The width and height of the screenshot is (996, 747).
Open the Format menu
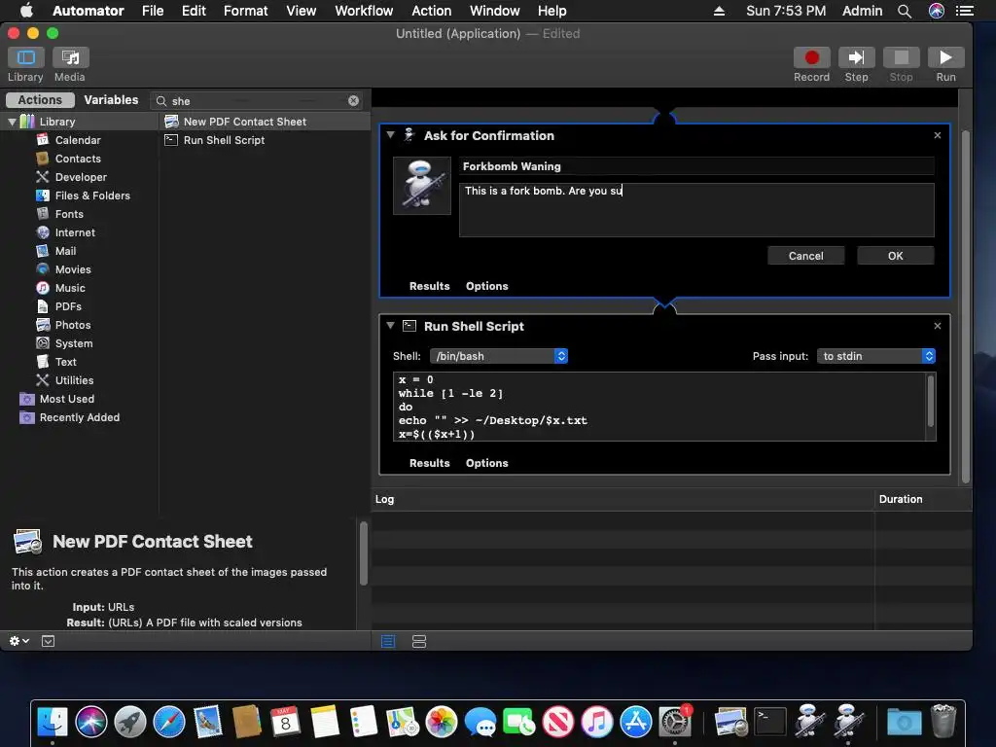tap(245, 11)
